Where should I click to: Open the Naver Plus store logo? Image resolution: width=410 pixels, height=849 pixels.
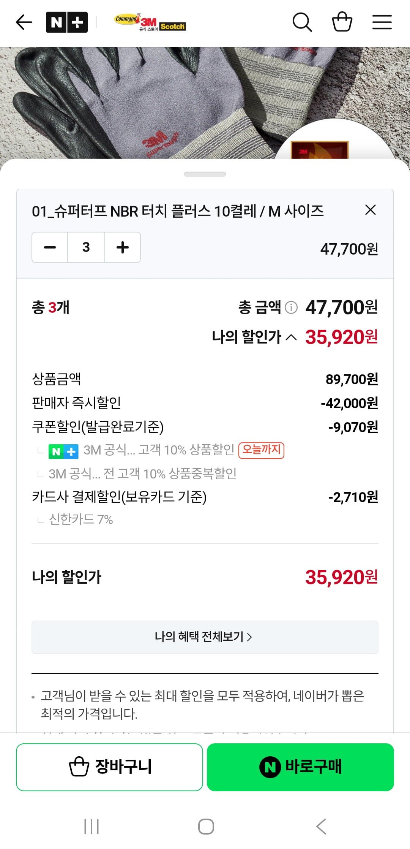point(67,22)
